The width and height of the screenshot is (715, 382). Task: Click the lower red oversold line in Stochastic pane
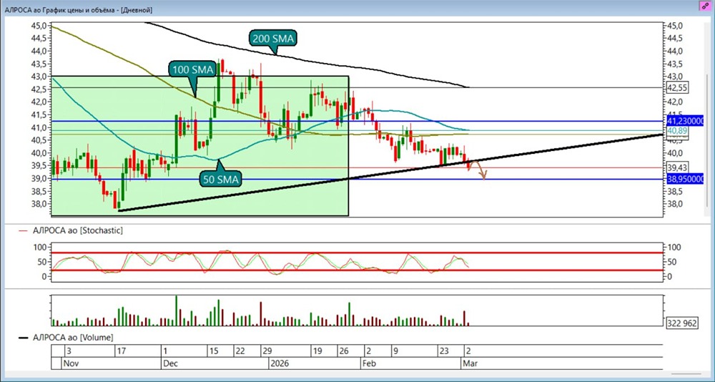[x=357, y=270]
